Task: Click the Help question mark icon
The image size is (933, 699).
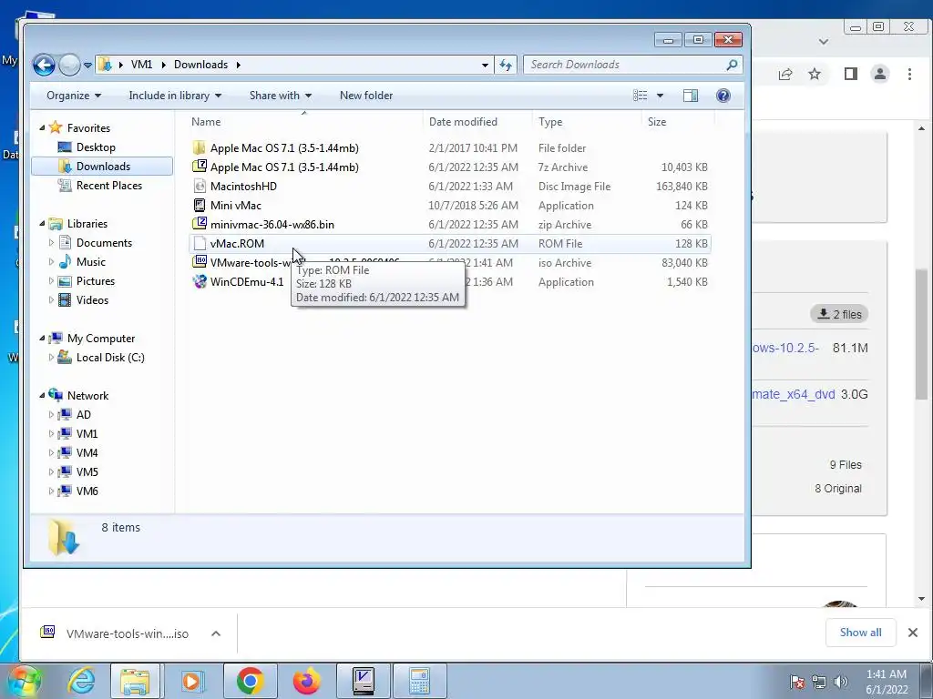Action: click(723, 96)
